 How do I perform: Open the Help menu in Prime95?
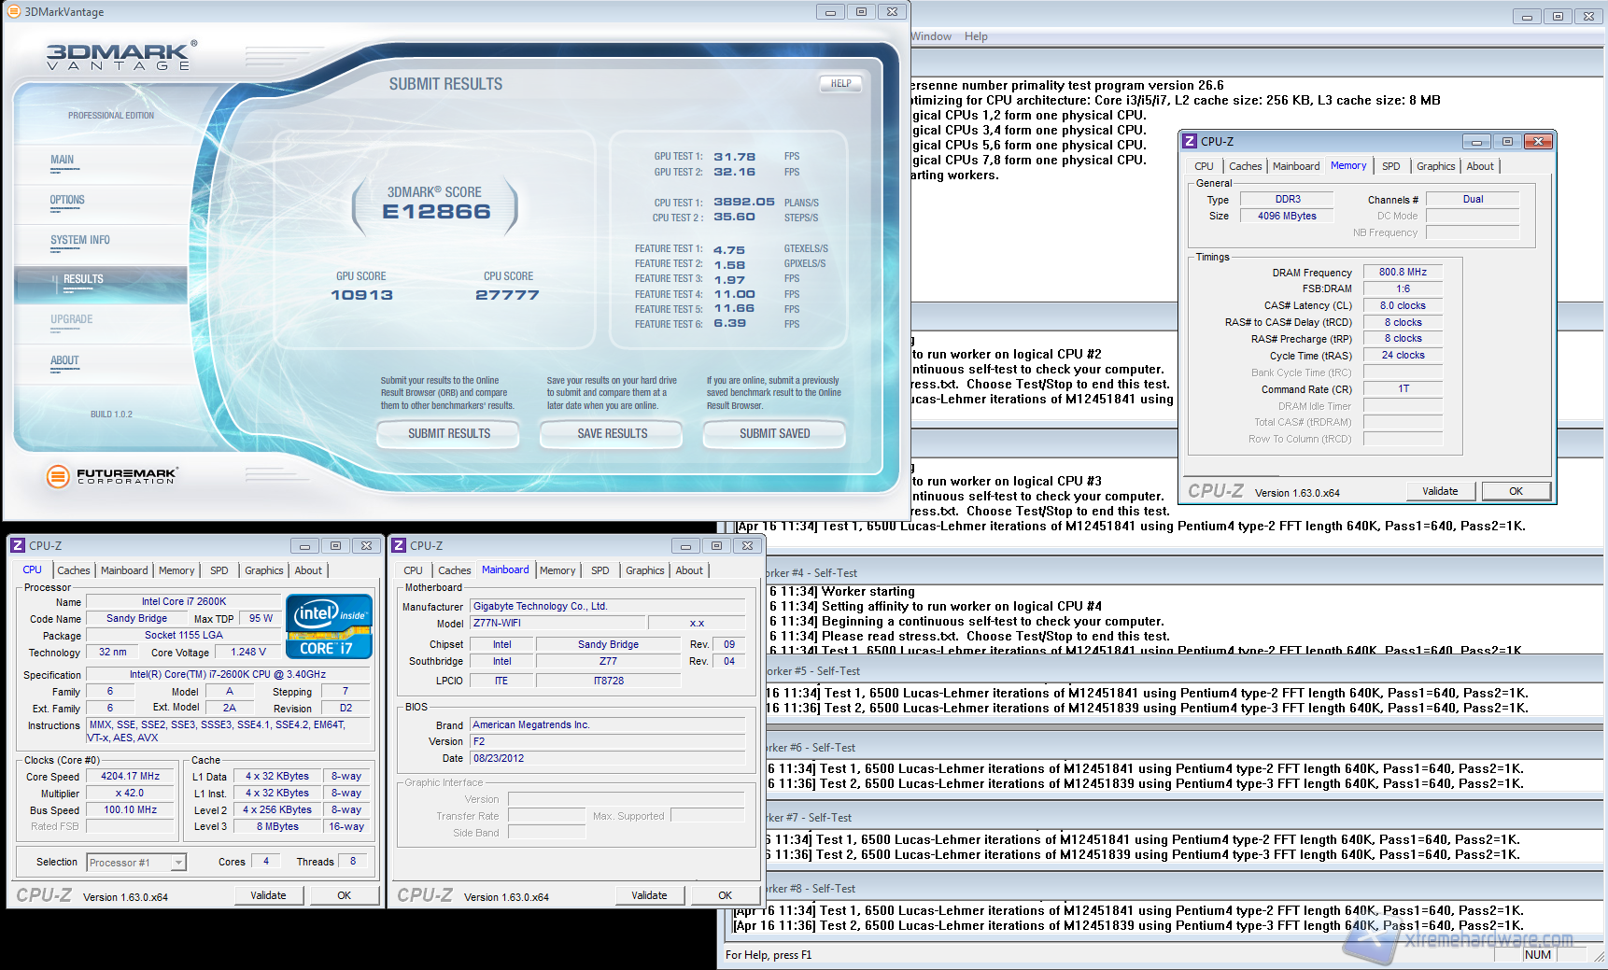pyautogui.click(x=976, y=35)
